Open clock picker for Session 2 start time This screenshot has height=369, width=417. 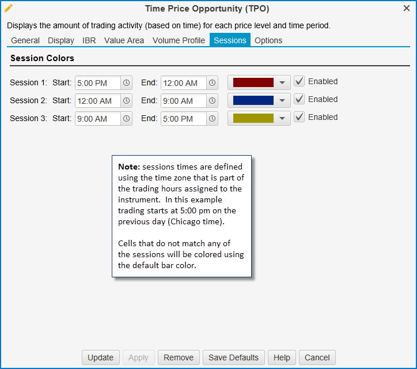click(127, 101)
